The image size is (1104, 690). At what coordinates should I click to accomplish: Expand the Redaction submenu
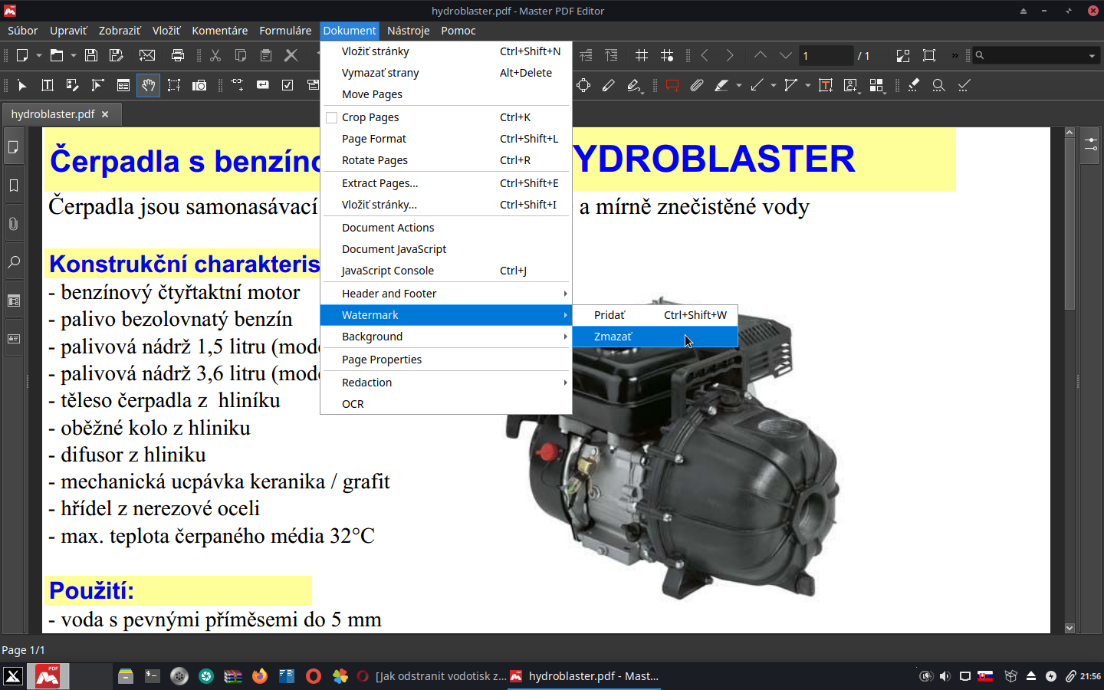(x=446, y=383)
